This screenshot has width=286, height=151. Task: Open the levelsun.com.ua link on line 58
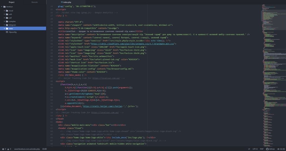click(105, 112)
